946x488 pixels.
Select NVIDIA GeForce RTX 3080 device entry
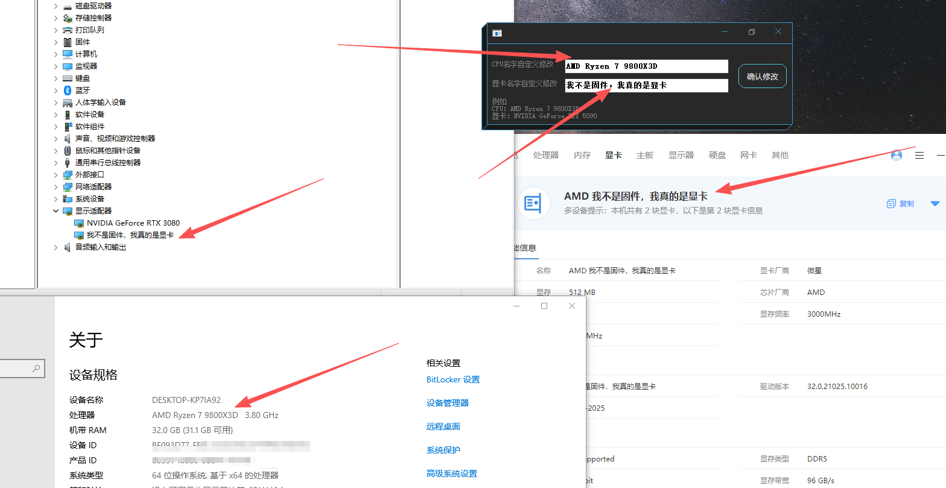(133, 223)
